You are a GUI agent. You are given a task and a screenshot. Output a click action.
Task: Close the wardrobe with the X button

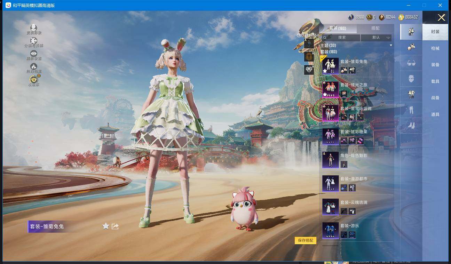point(441,18)
